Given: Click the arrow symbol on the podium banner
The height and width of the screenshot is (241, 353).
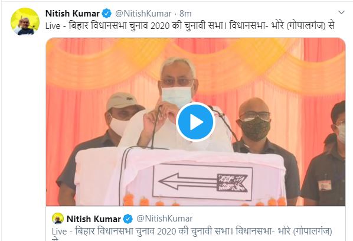Looking at the screenshot, I should tap(203, 182).
